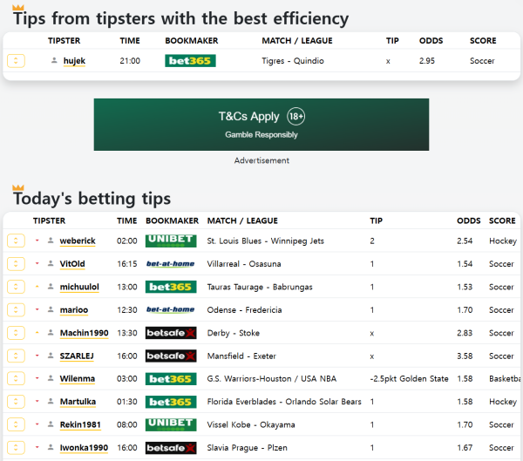Viewport: 523px width, 461px height.
Task: Open Machin1990's tipster profile
Action: [84, 333]
